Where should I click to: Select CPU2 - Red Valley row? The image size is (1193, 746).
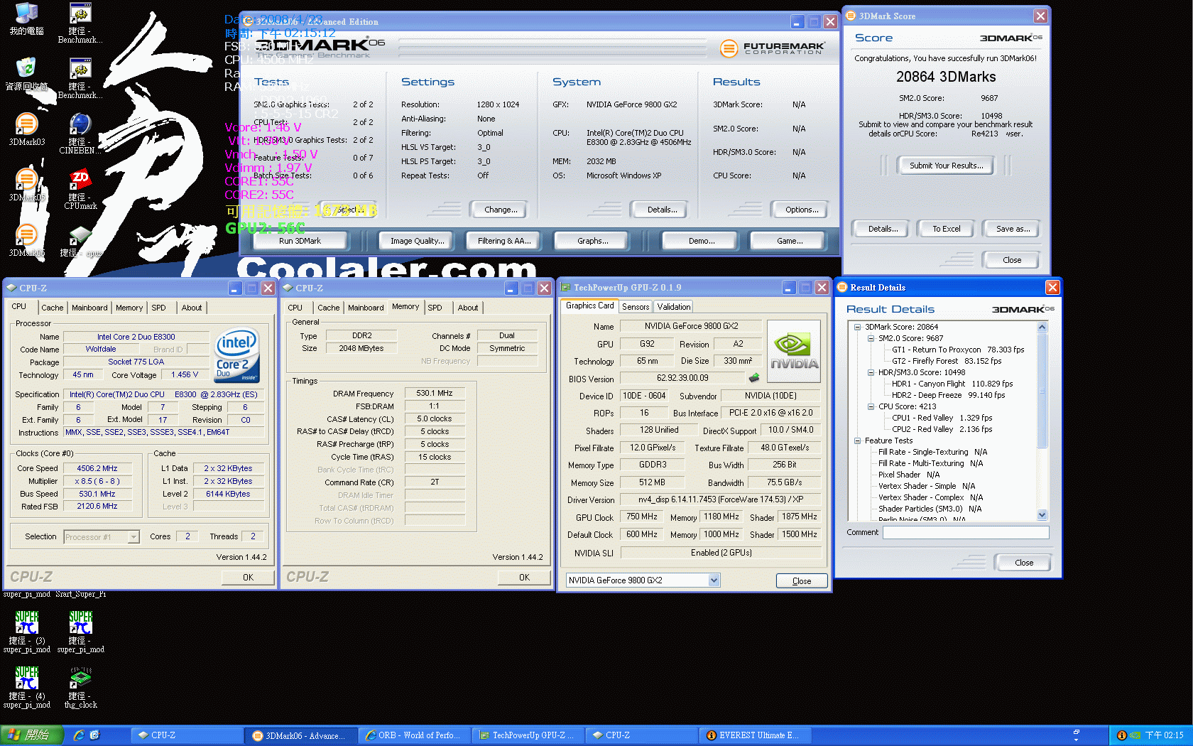pos(942,430)
